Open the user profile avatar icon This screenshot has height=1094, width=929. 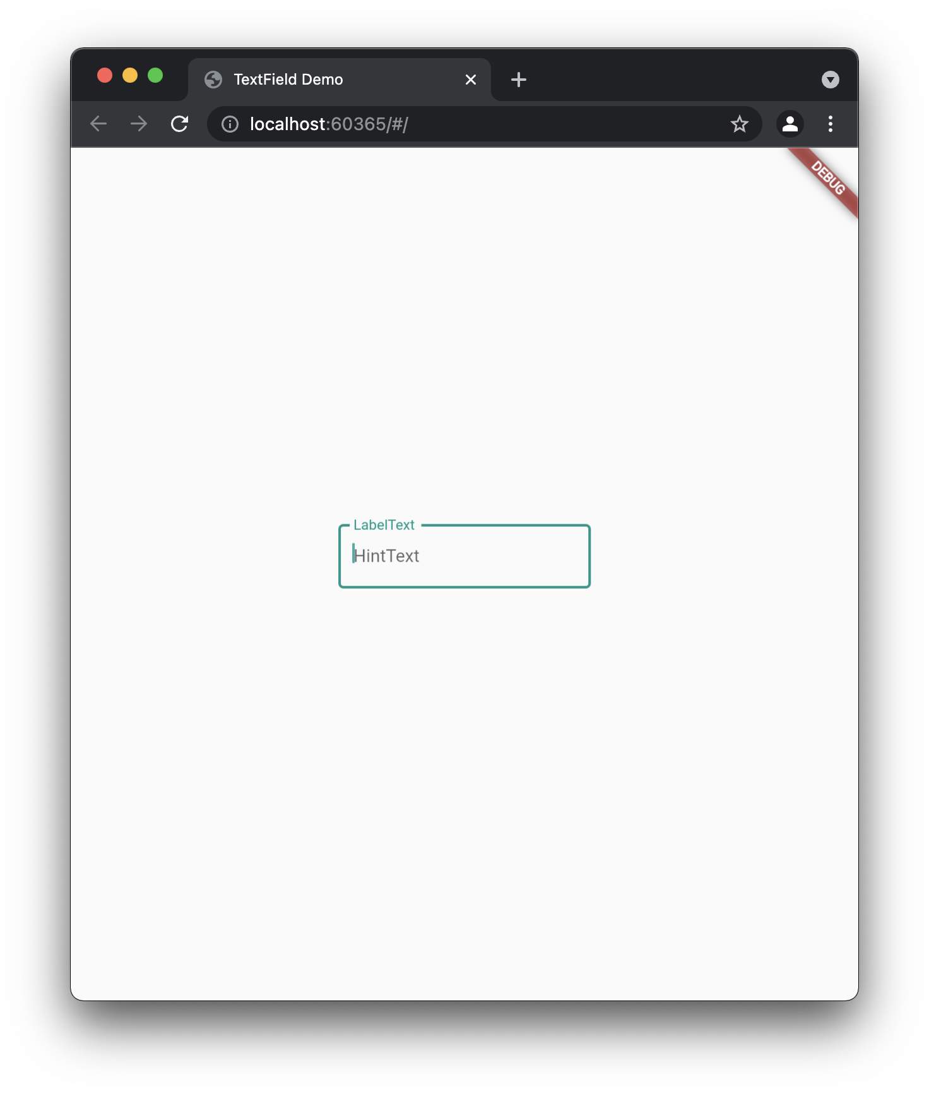[790, 124]
